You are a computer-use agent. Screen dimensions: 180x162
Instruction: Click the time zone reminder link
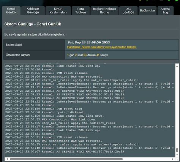click(102, 47)
